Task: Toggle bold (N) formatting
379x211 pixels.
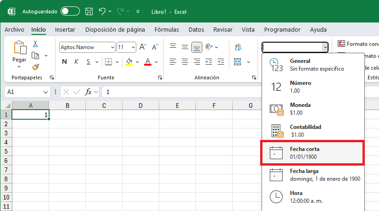Action: coord(64,61)
